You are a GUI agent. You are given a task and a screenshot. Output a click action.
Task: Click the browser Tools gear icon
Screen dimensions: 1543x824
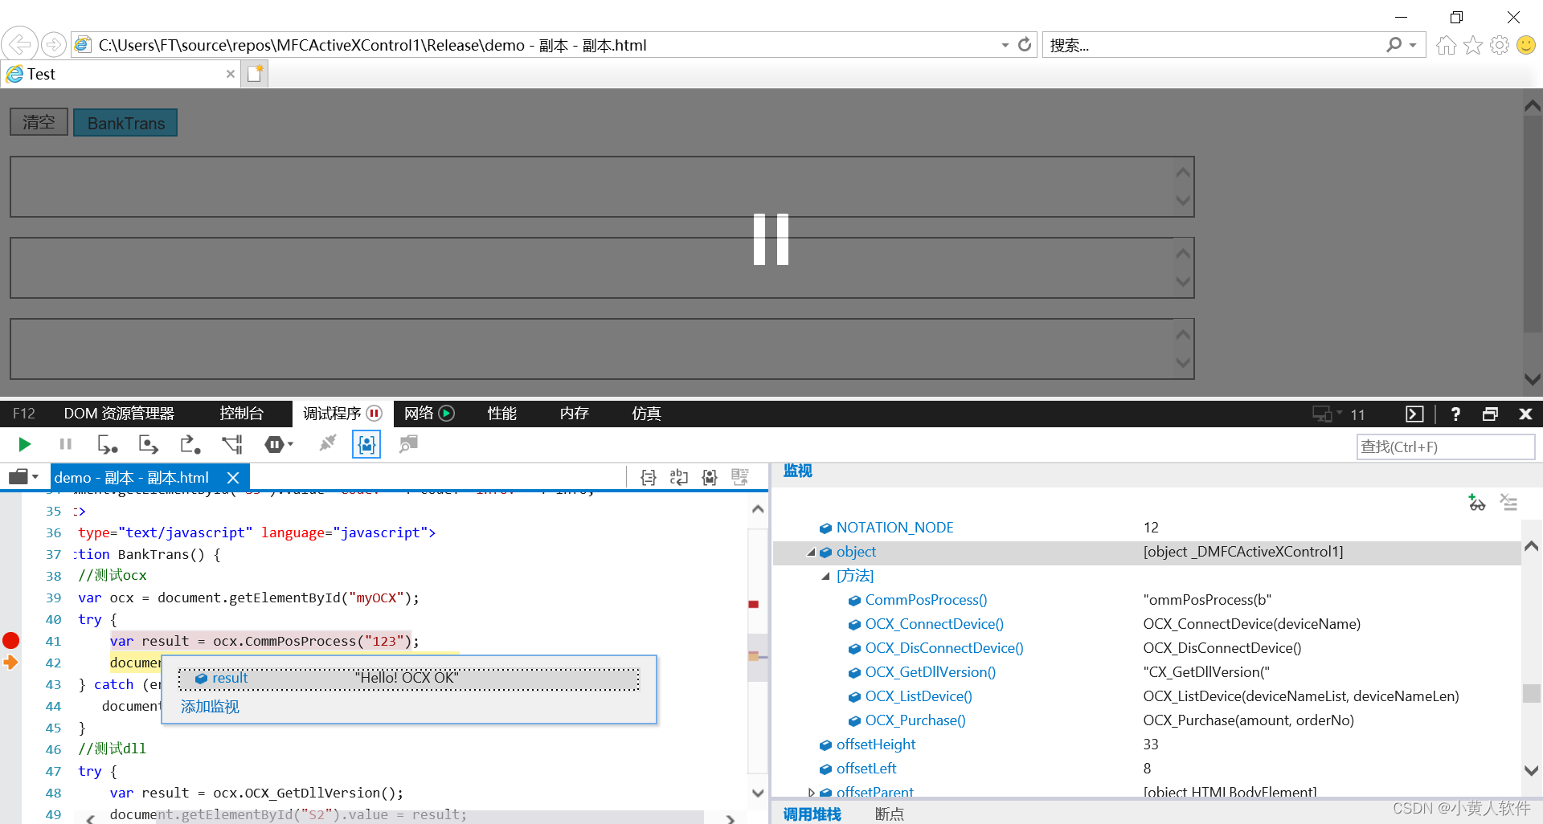(1500, 45)
